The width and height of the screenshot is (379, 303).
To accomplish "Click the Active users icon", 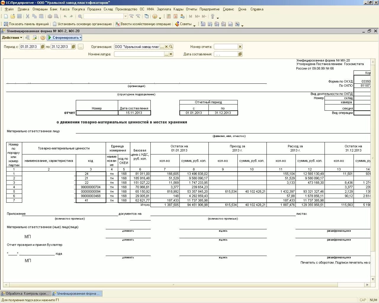I will tap(182, 16).
